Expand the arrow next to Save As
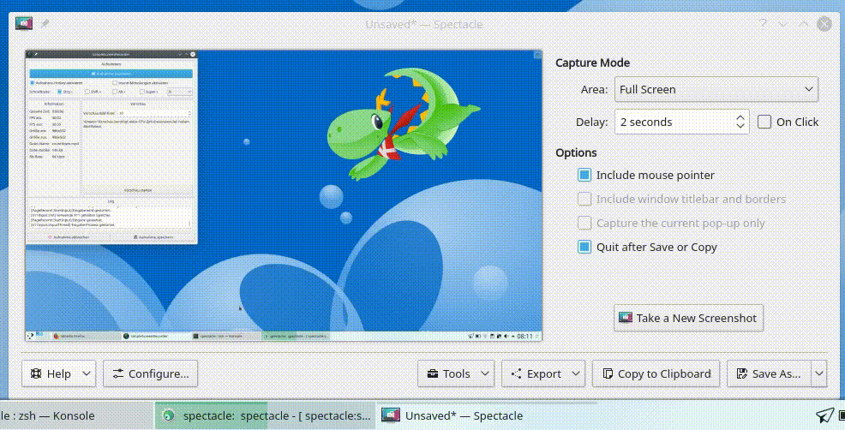 pos(819,373)
